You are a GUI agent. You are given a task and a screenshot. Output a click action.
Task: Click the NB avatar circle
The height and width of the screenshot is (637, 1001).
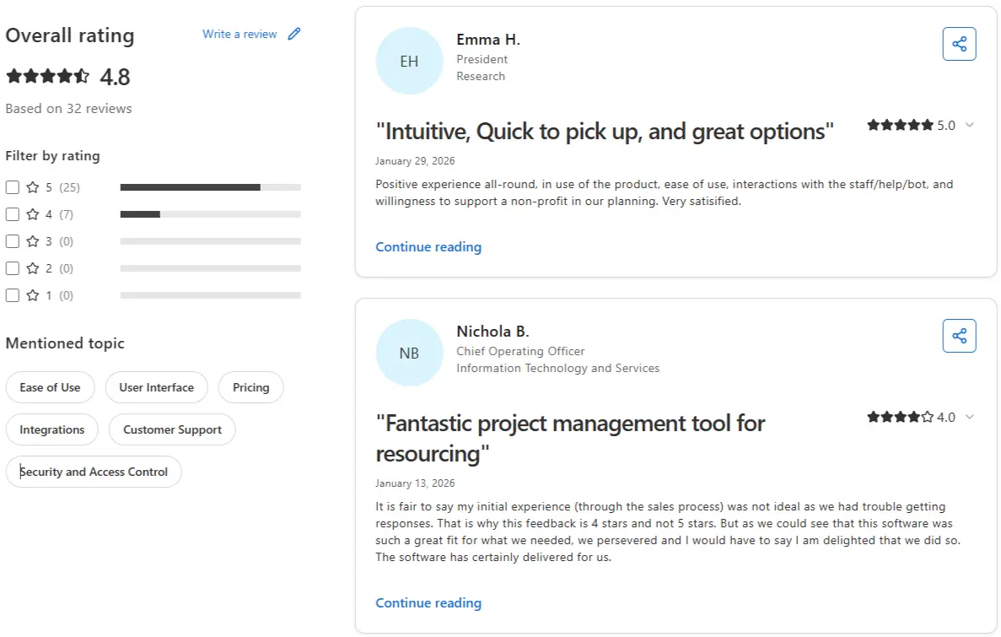[409, 353]
